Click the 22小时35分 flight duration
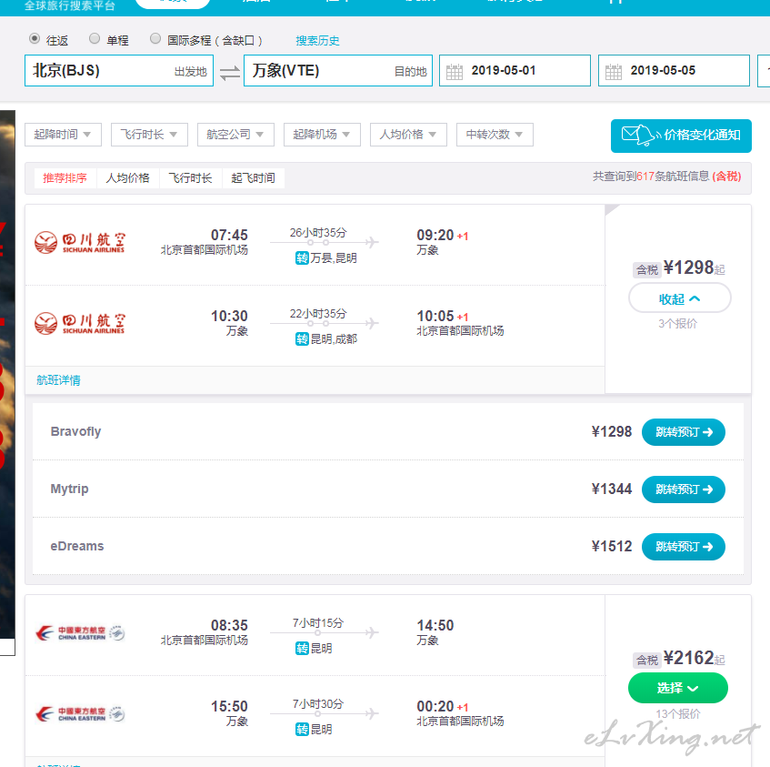 (x=318, y=314)
